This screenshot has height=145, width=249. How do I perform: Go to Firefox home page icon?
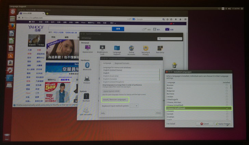click(180, 19)
